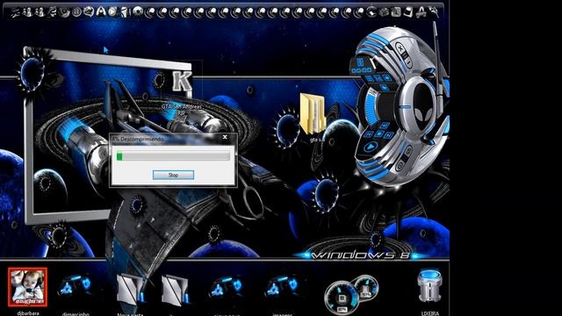The image size is (562, 316).
Task: Skip to previous track on alien player
Action: (x=369, y=134)
